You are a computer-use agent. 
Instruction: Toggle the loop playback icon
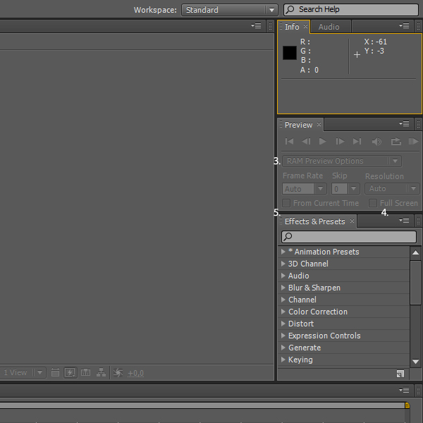point(396,142)
